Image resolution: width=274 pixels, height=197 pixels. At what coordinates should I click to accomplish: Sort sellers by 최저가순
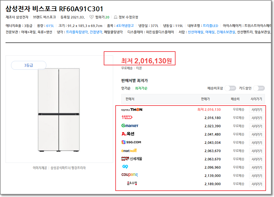pos(141,88)
